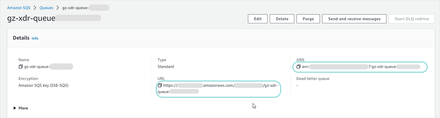Select the Standard type value

(x=166, y=66)
